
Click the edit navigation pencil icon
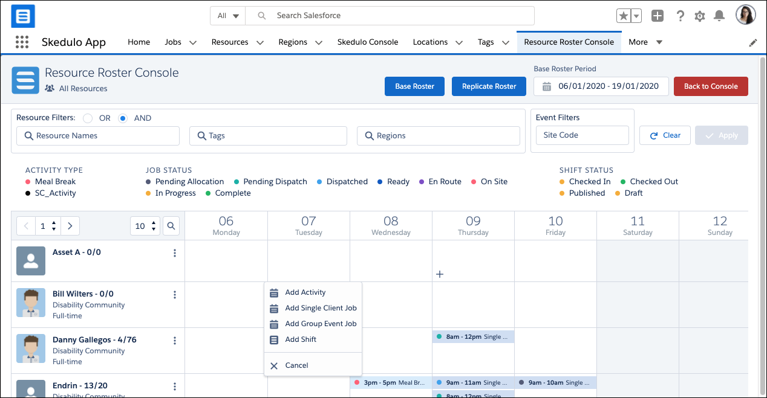[x=753, y=43]
